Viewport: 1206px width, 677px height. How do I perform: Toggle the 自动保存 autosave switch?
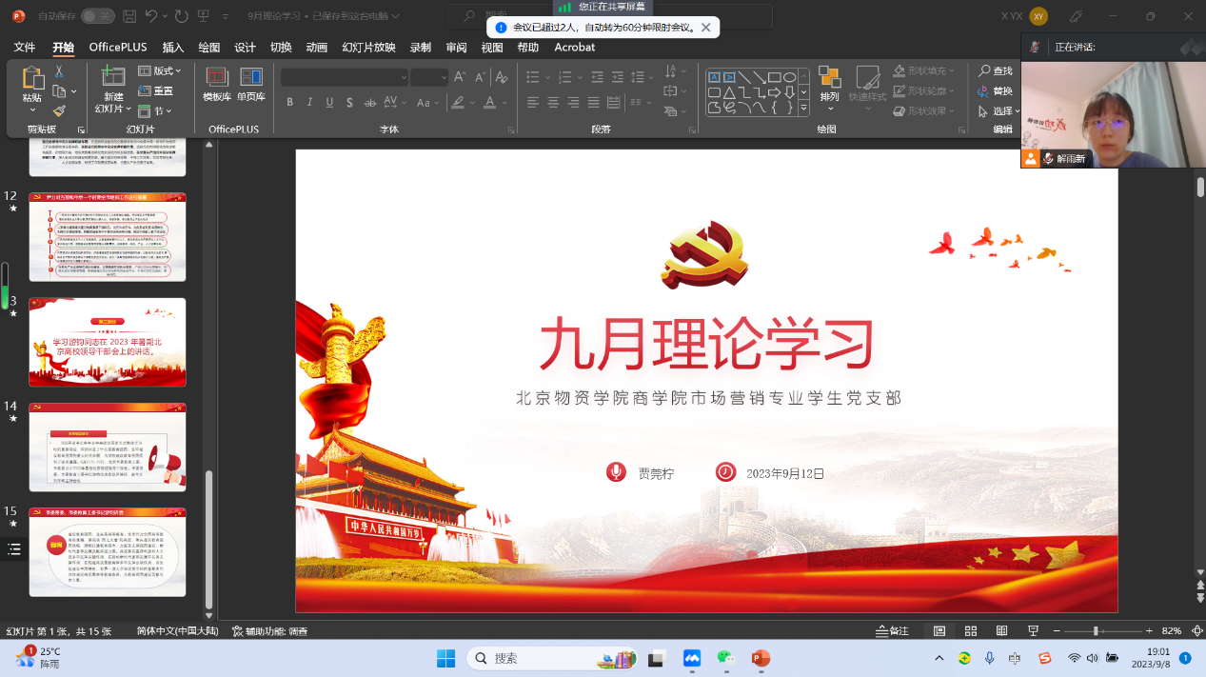coord(97,16)
